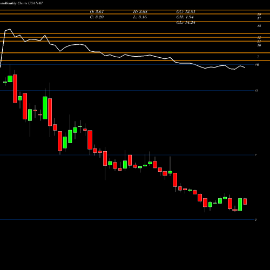Click the 'H: 3.68' high price value
This screenshot has height=270, width=270.
coord(140,12)
